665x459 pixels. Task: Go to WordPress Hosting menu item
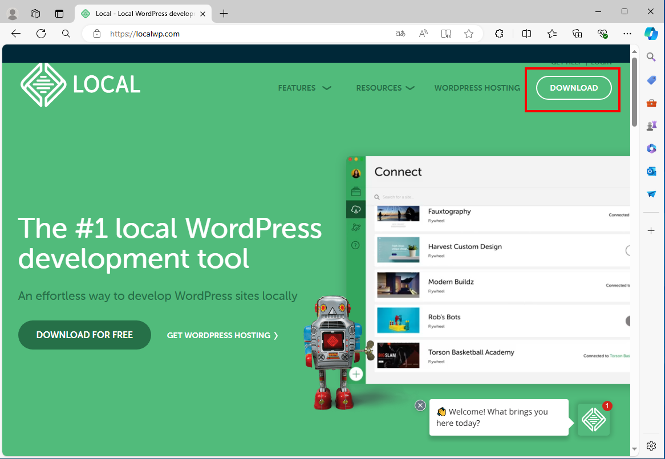(x=477, y=88)
